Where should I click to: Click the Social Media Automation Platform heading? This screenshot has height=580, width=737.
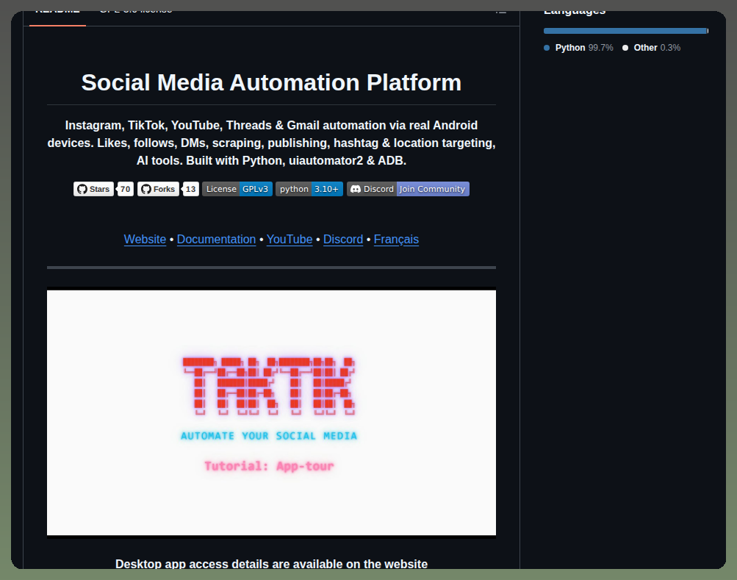(x=271, y=83)
